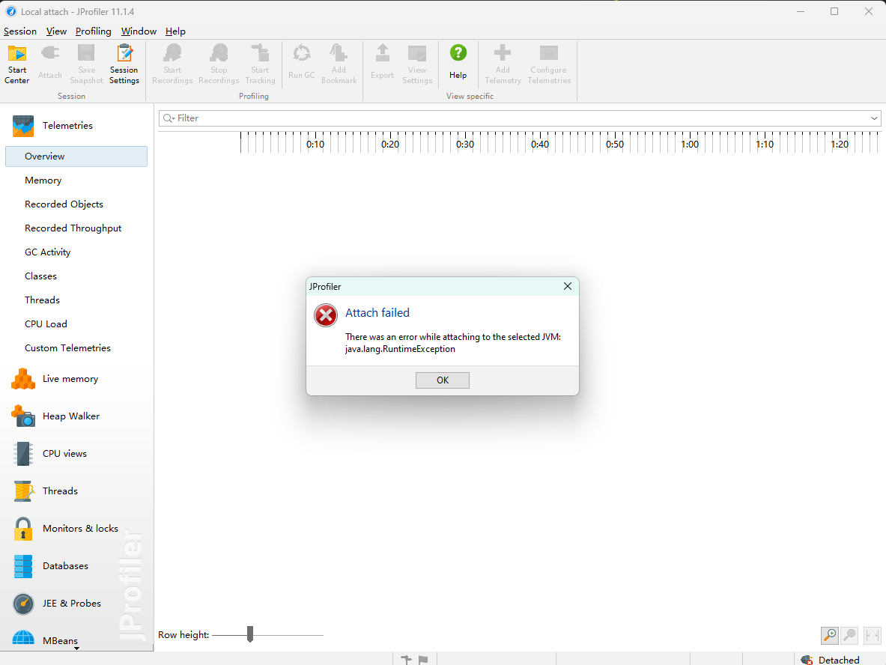Select GC Activity telemetry item
Image resolution: width=886 pixels, height=665 pixels.
tap(47, 252)
